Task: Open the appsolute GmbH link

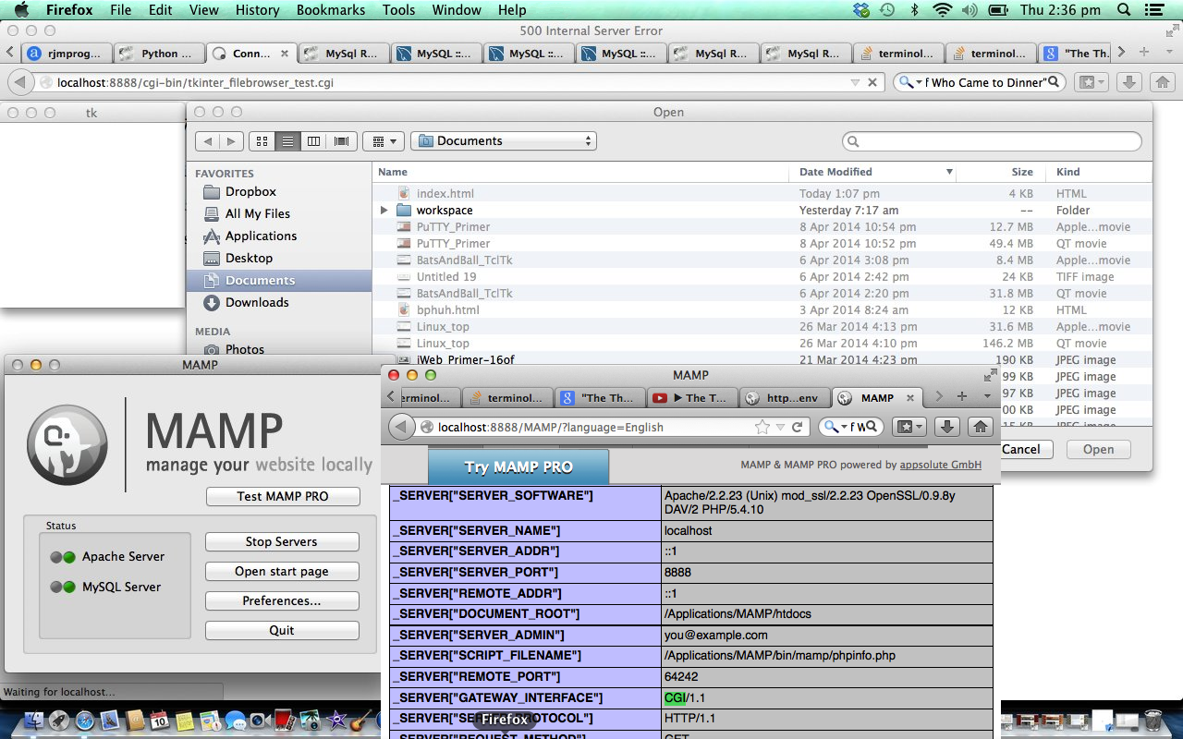Action: pos(940,465)
